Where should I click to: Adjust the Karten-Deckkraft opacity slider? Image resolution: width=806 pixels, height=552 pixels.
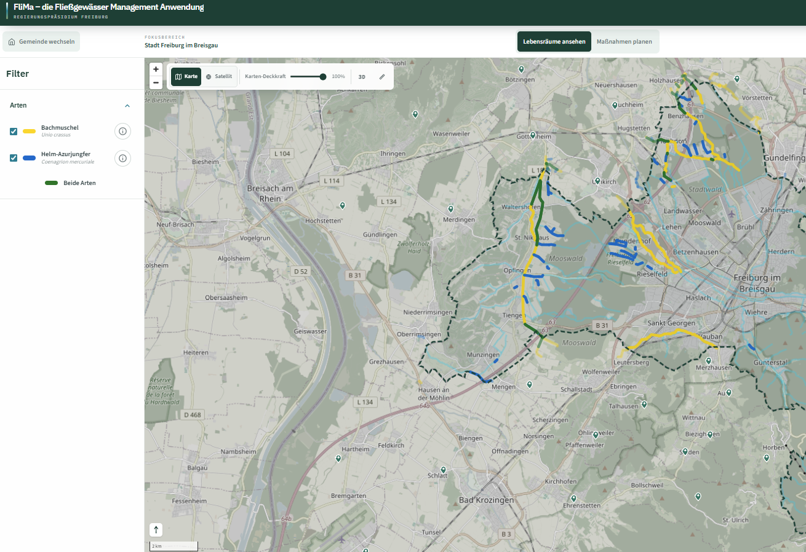[308, 77]
